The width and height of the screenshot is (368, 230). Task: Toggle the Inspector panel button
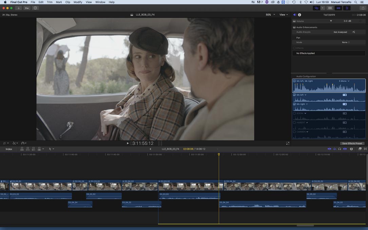point(347,8)
